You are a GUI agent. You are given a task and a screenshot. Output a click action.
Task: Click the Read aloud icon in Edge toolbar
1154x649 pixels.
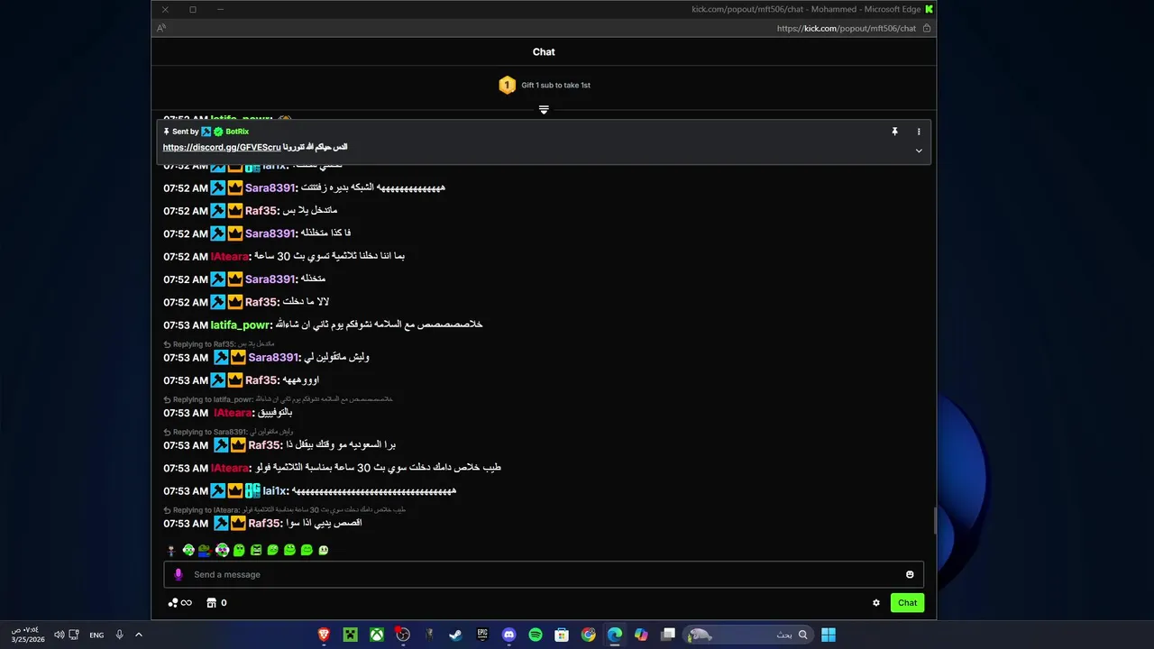tap(161, 28)
